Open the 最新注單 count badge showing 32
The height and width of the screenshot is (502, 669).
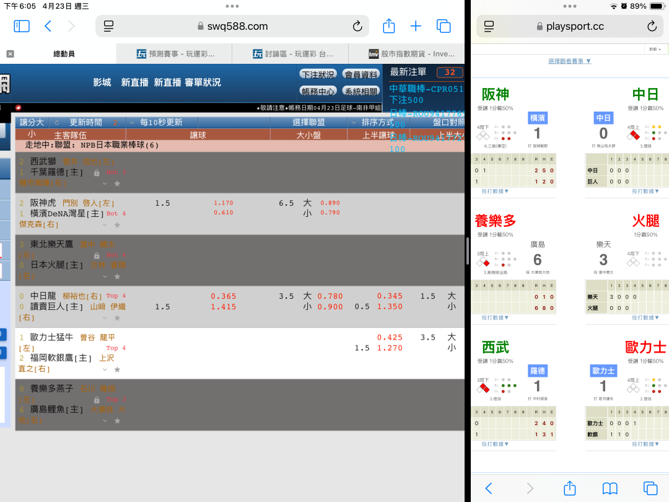[x=450, y=72]
